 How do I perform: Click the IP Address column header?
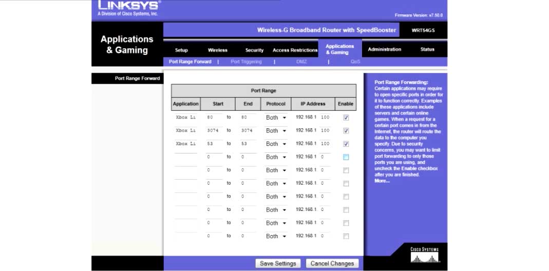313,104
